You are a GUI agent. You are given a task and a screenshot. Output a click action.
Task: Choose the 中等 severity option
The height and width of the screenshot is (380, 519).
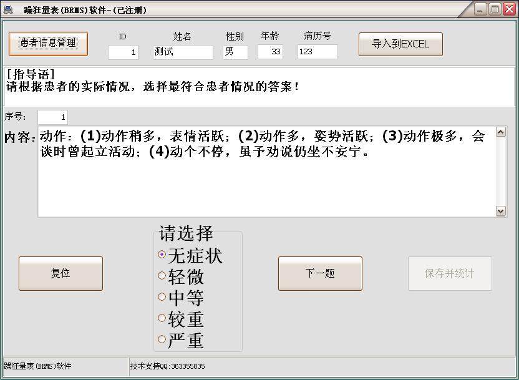point(162,297)
